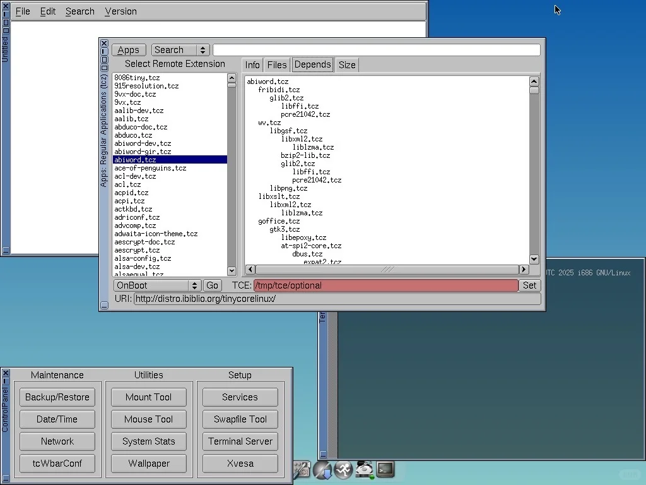
Task: Open the OnBoot selection dropdown
Action: (156, 285)
